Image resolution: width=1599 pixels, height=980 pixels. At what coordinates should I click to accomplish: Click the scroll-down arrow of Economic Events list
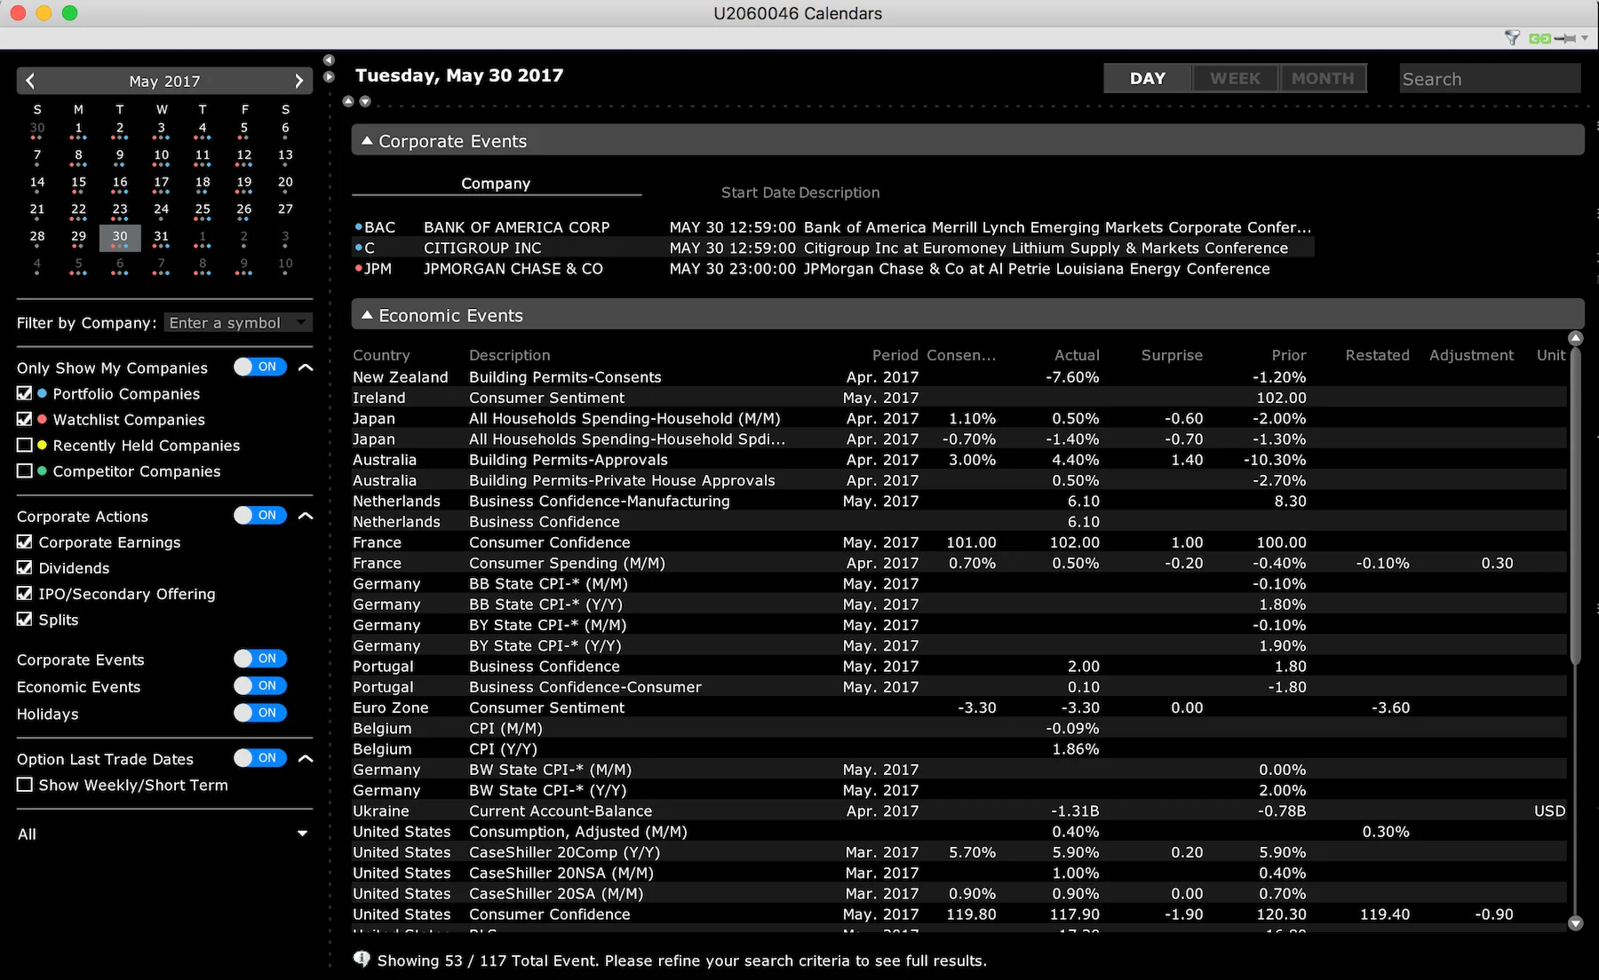(x=1575, y=923)
